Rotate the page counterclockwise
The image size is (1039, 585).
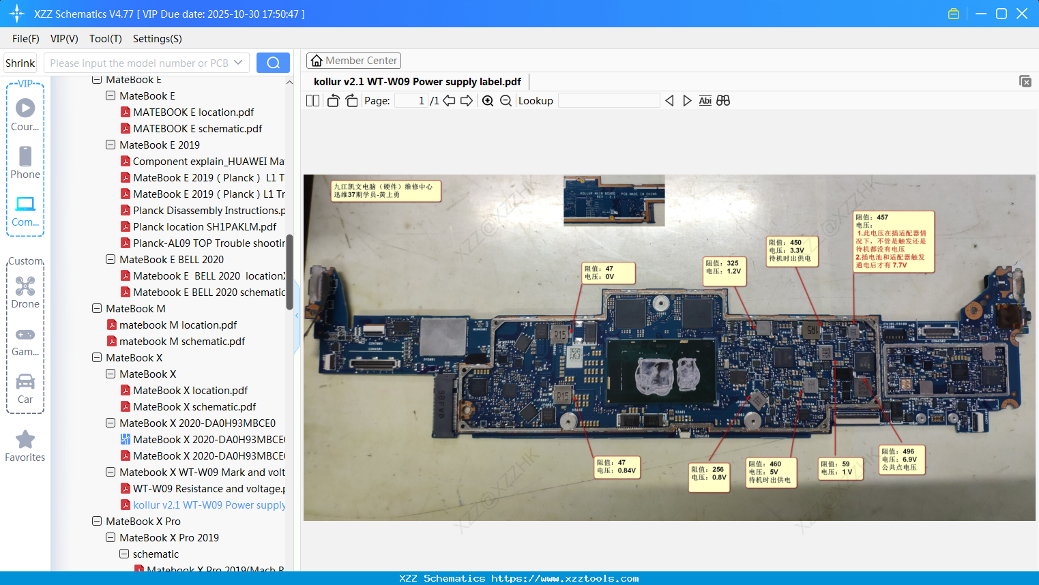pos(334,101)
